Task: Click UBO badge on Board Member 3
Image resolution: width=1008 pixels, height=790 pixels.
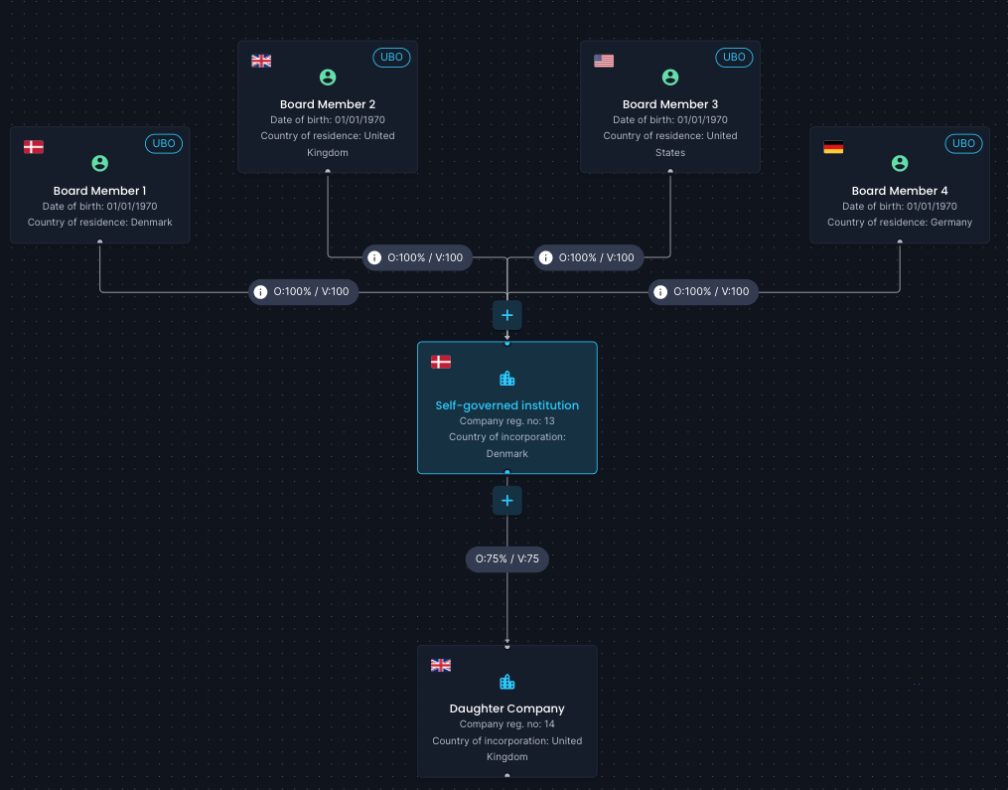Action: tap(734, 58)
